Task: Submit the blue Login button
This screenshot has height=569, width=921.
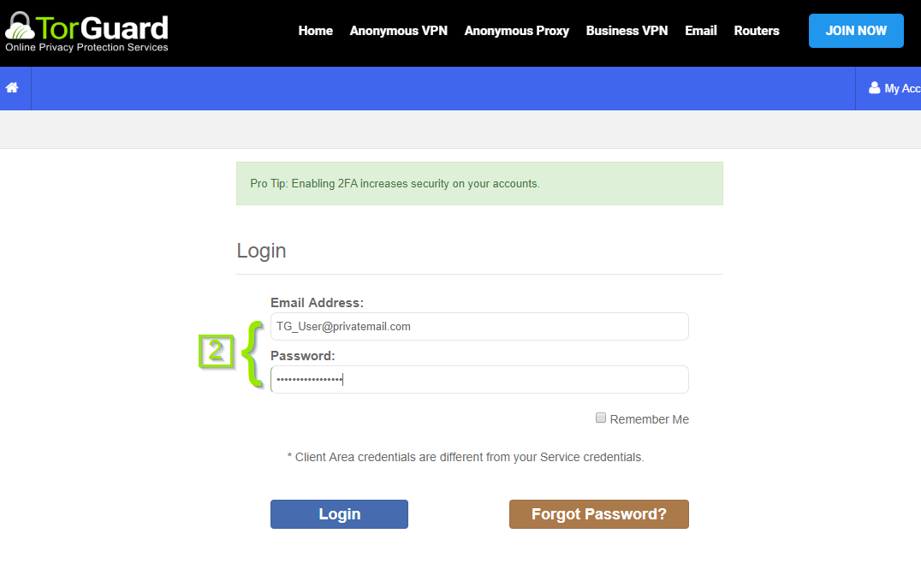Action: tap(339, 514)
